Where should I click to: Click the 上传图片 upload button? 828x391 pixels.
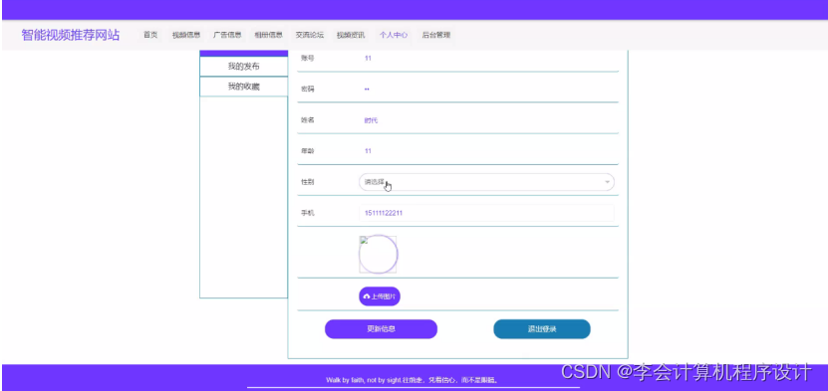click(380, 296)
